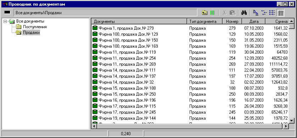Image resolution: width=297 pixels, height=138 pixels.
Task: Open the 'Поступления' folder in tree
Action: coord(35,27)
